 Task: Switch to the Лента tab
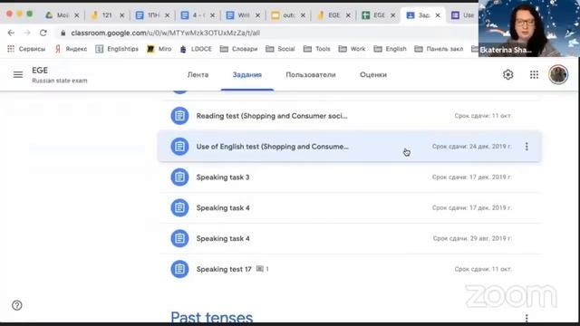pos(198,74)
